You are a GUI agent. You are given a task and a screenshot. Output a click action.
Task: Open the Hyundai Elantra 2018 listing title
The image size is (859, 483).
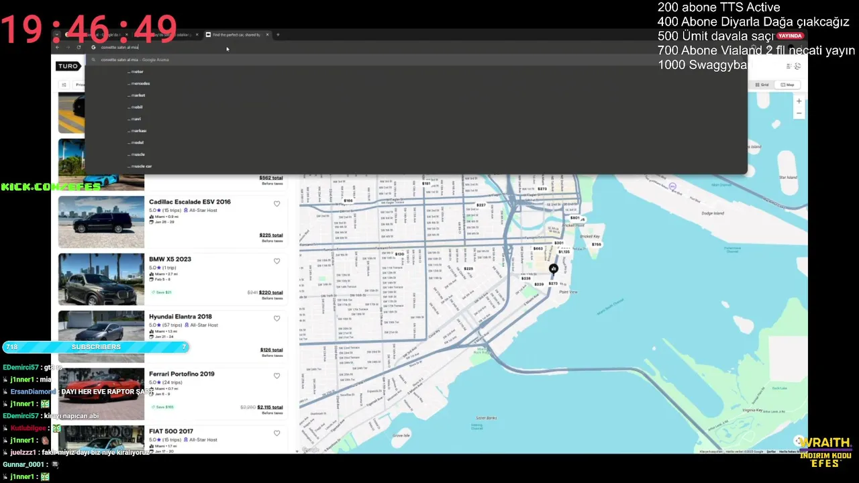tap(181, 317)
